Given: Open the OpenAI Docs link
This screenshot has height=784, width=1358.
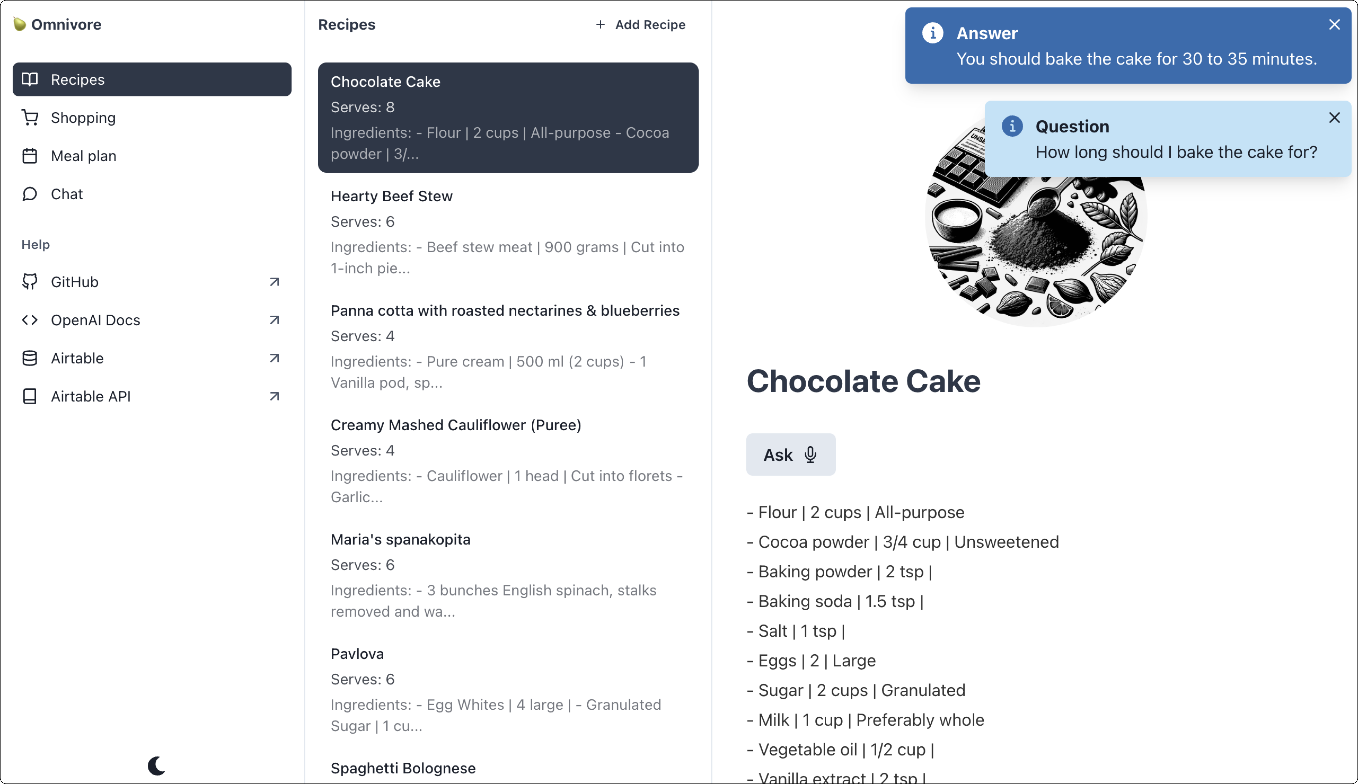Looking at the screenshot, I should pyautogui.click(x=95, y=320).
